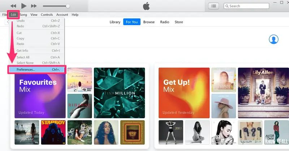Open the Controls menu
Viewport: 289px width, 151px height.
click(x=47, y=15)
